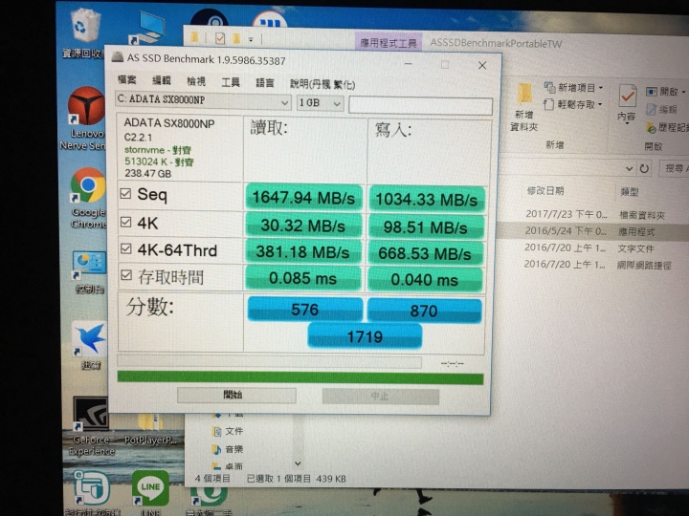The image size is (689, 516).
Task: Open the Edit (編輯) menu
Action: tap(162, 80)
